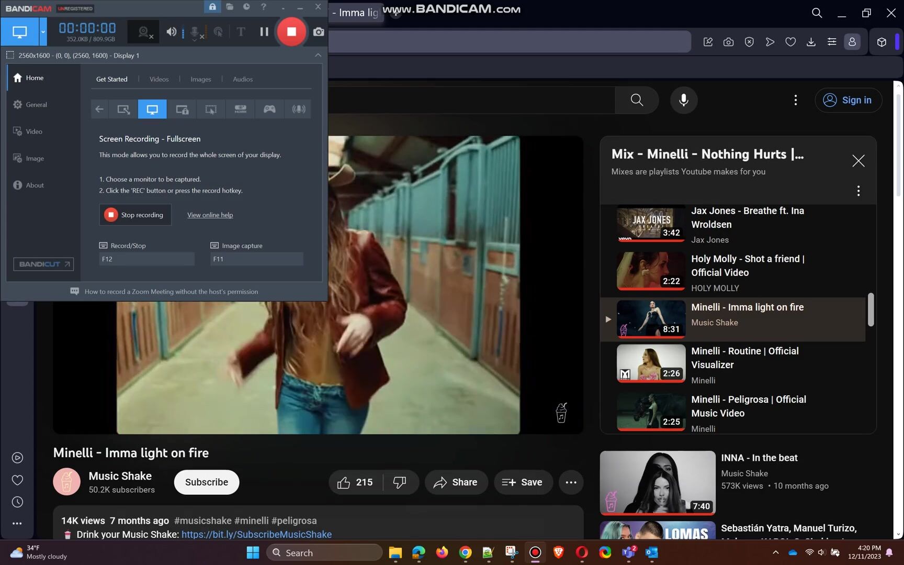Subscribe to Music Shake channel
Image resolution: width=904 pixels, height=565 pixels.
207,482
